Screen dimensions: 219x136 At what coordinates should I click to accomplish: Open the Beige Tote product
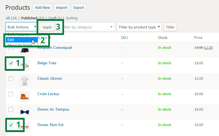[47, 63]
